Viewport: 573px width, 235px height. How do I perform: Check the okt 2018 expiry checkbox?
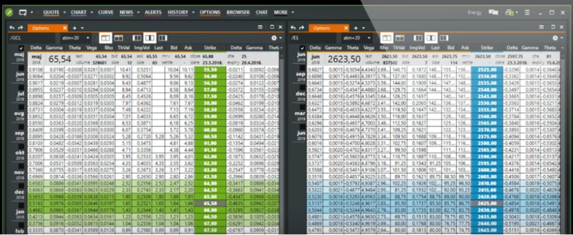tap(21, 146)
